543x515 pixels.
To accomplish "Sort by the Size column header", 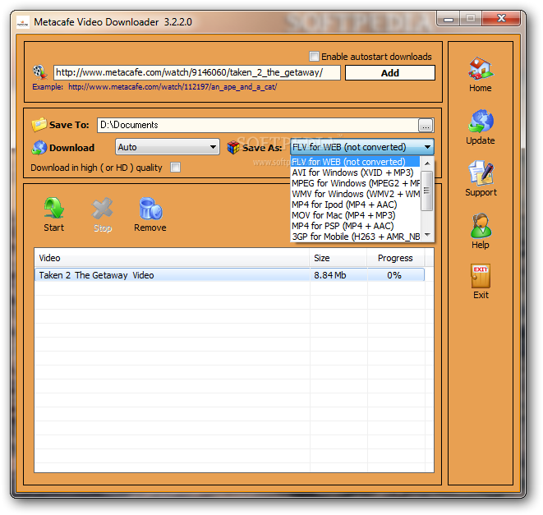I will [x=338, y=258].
